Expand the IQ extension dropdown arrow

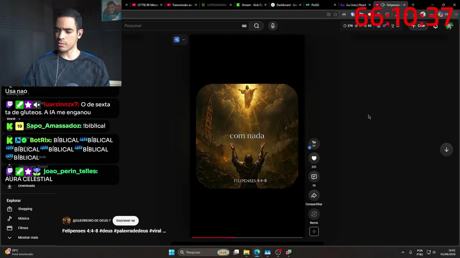(183, 40)
